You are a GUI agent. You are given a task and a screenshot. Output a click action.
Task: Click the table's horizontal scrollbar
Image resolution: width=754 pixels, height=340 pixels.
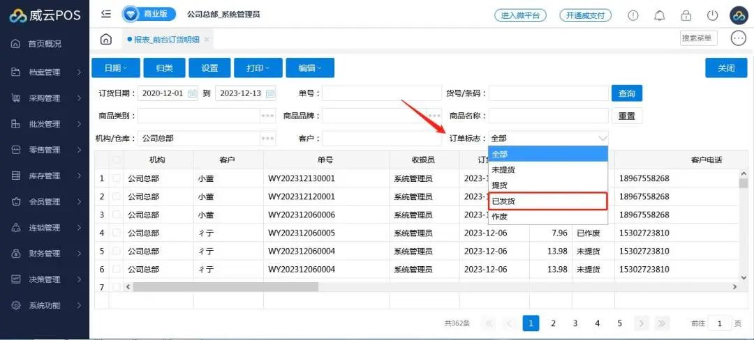click(x=225, y=287)
